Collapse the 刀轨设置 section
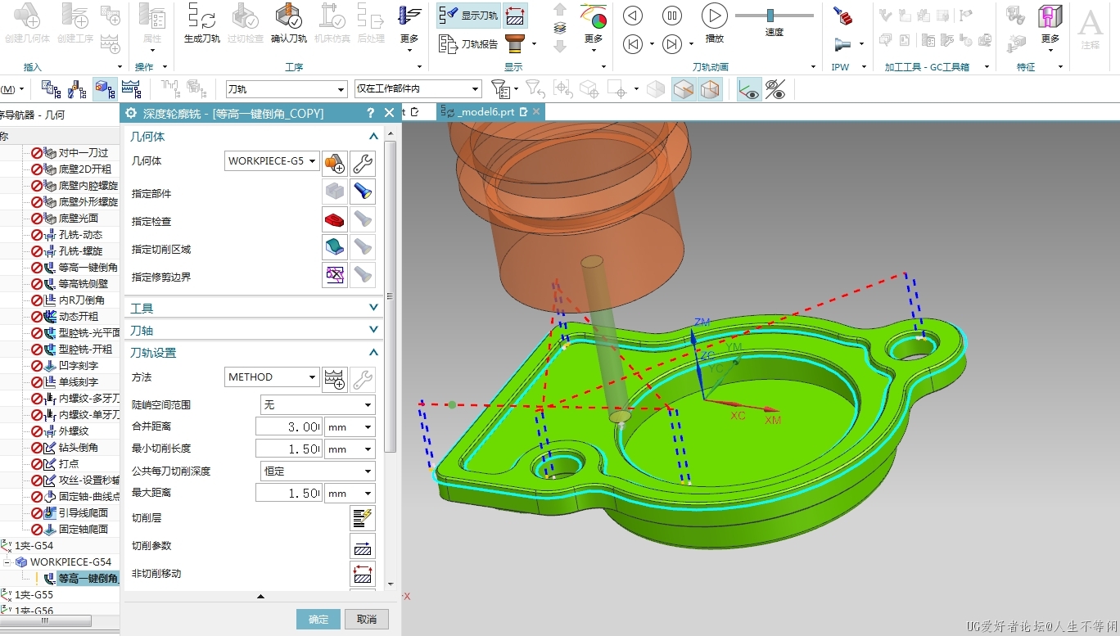The width and height of the screenshot is (1120, 636). (373, 353)
